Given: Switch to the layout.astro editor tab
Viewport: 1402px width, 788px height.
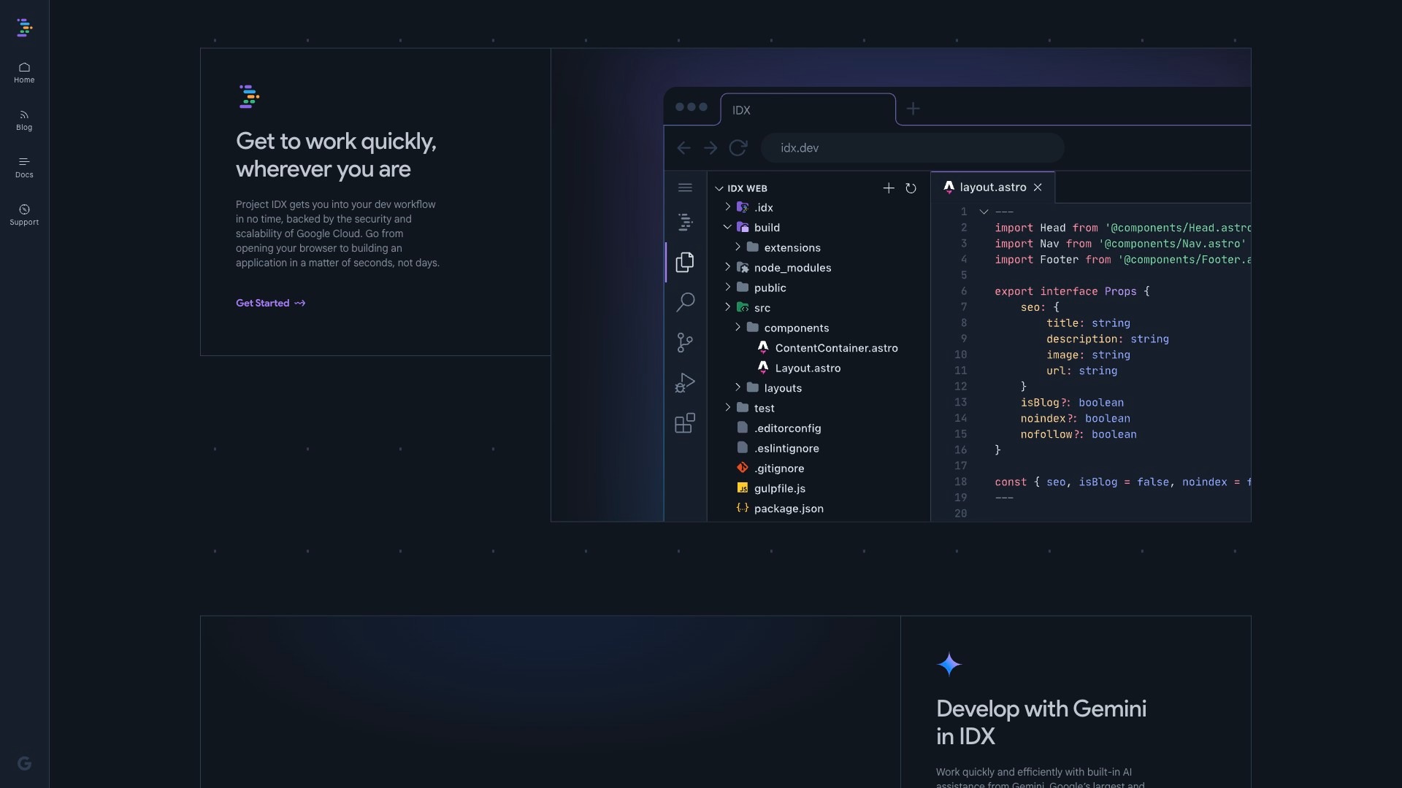Looking at the screenshot, I should pyautogui.click(x=992, y=188).
